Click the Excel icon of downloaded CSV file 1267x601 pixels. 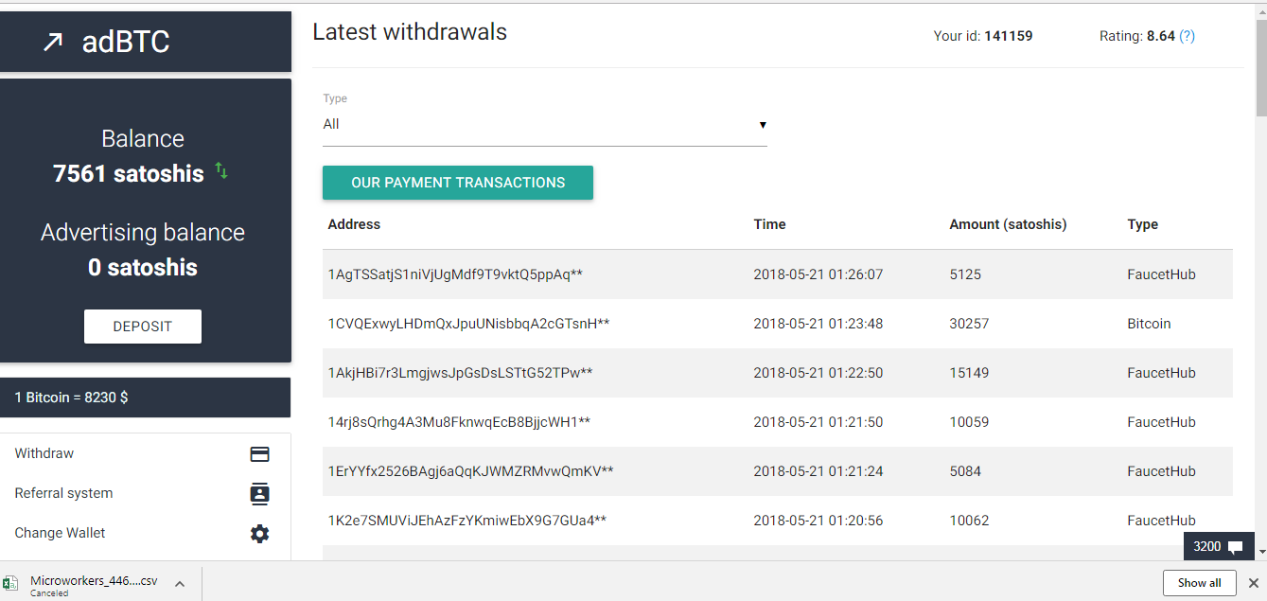tap(10, 582)
